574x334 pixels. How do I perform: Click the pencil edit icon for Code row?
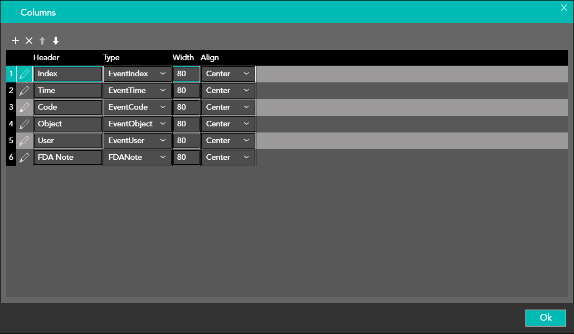pos(25,107)
